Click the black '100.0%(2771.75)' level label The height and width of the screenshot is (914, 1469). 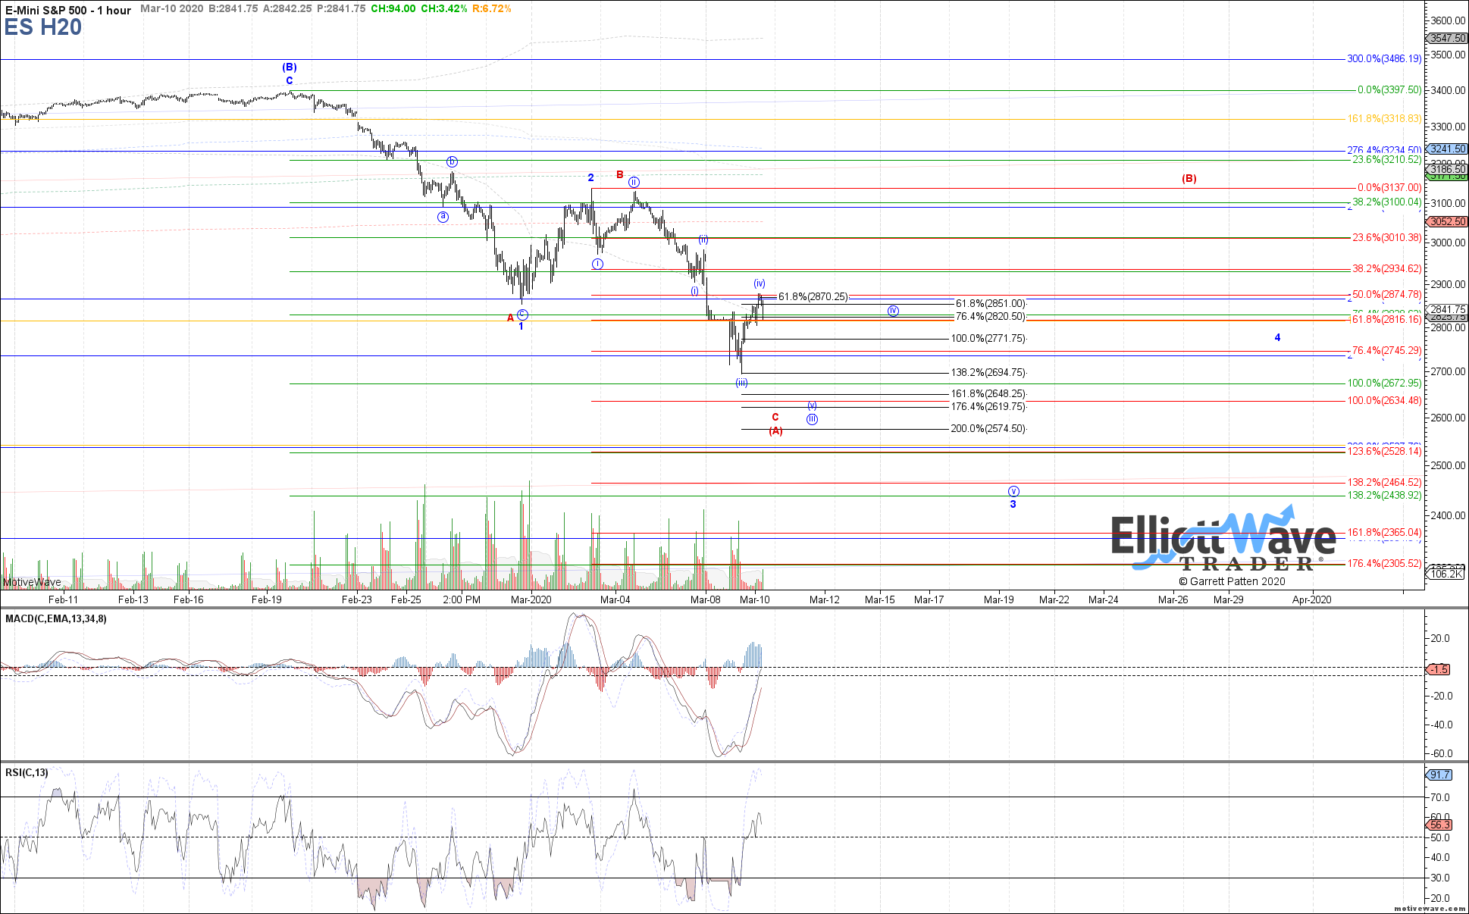(988, 339)
